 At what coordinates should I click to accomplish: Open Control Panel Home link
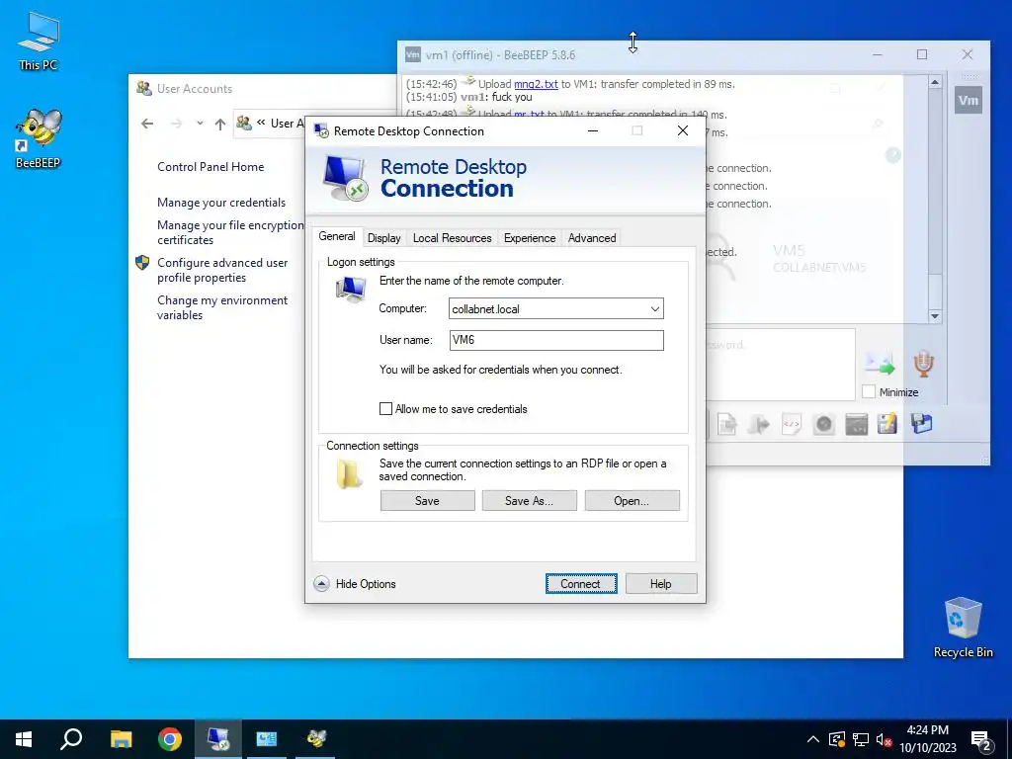click(211, 166)
